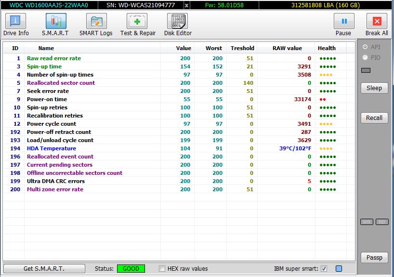Viewport: 394px width, 277px height.
Task: Select the Spin-up time row
Action: pyautogui.click(x=179, y=66)
